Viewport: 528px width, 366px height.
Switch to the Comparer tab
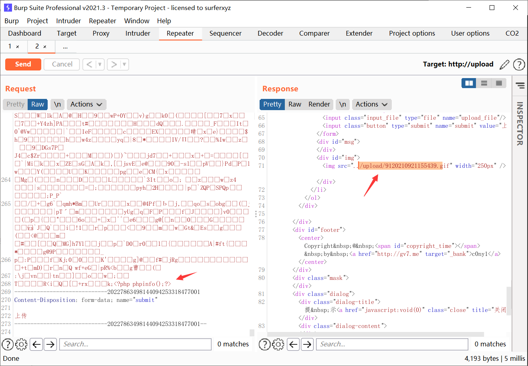314,33
